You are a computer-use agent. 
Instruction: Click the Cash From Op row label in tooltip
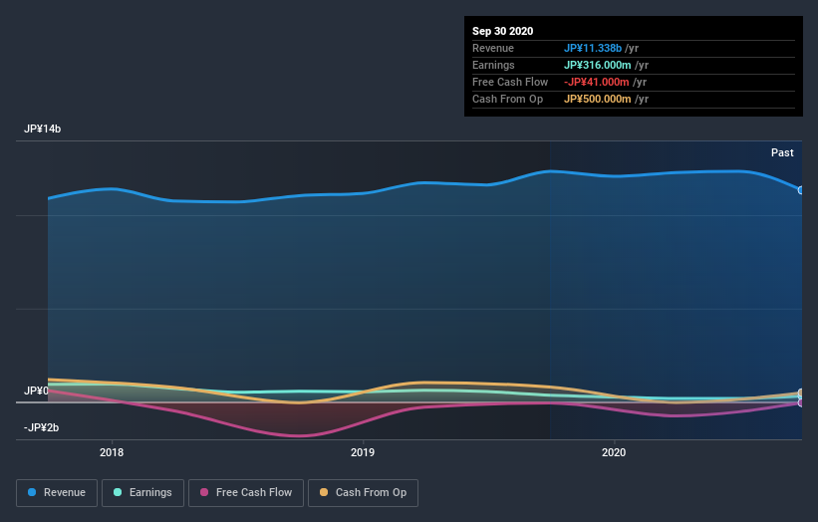507,99
